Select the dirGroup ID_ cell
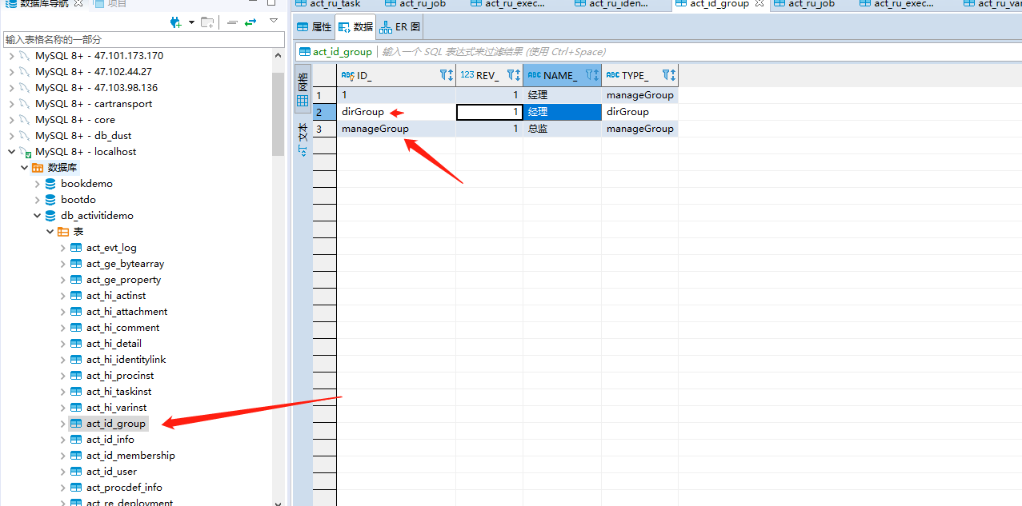This screenshot has height=506, width=1022. [x=396, y=112]
